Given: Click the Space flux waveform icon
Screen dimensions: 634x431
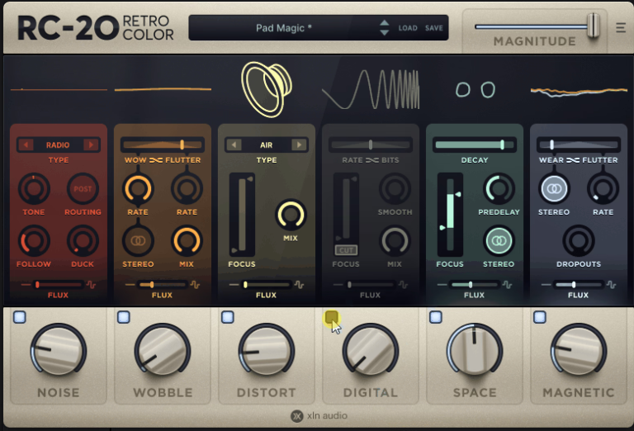Looking at the screenshot, I should pyautogui.click(x=507, y=285).
